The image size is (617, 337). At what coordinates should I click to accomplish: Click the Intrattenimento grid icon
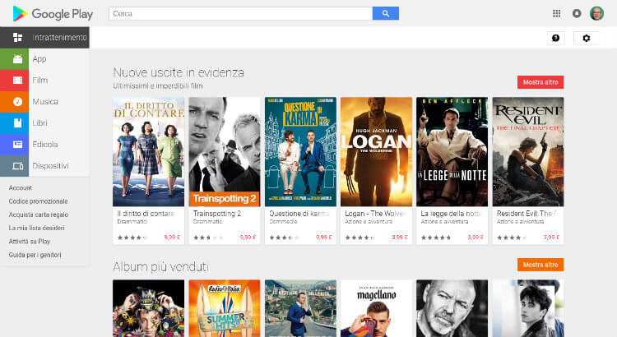pos(18,37)
